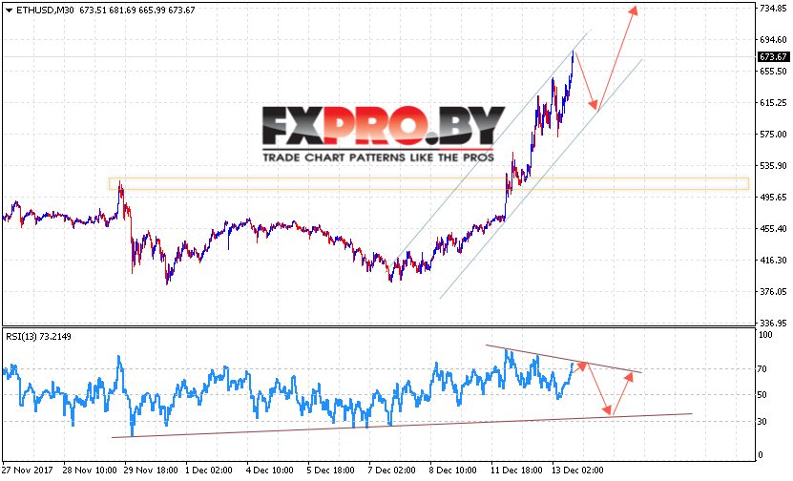Viewport: 793px width, 481px height.
Task: Click the 7 Dec 02:00 time label
Action: (392, 470)
